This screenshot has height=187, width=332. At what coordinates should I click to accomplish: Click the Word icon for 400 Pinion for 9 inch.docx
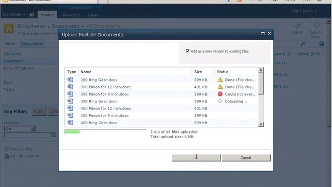pos(71,115)
